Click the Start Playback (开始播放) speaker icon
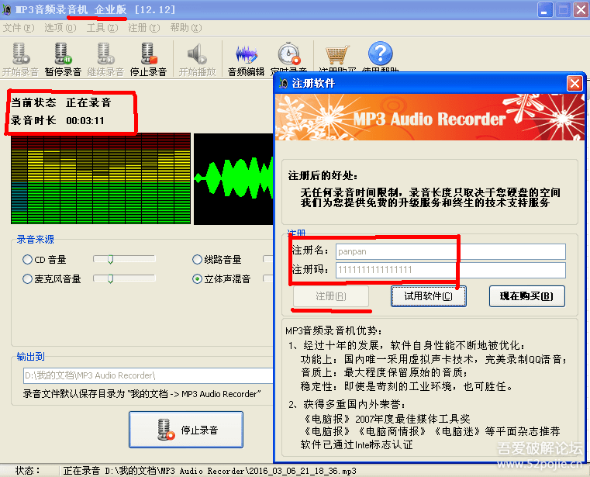Screen dimensions: 590x477 pyautogui.click(x=197, y=59)
